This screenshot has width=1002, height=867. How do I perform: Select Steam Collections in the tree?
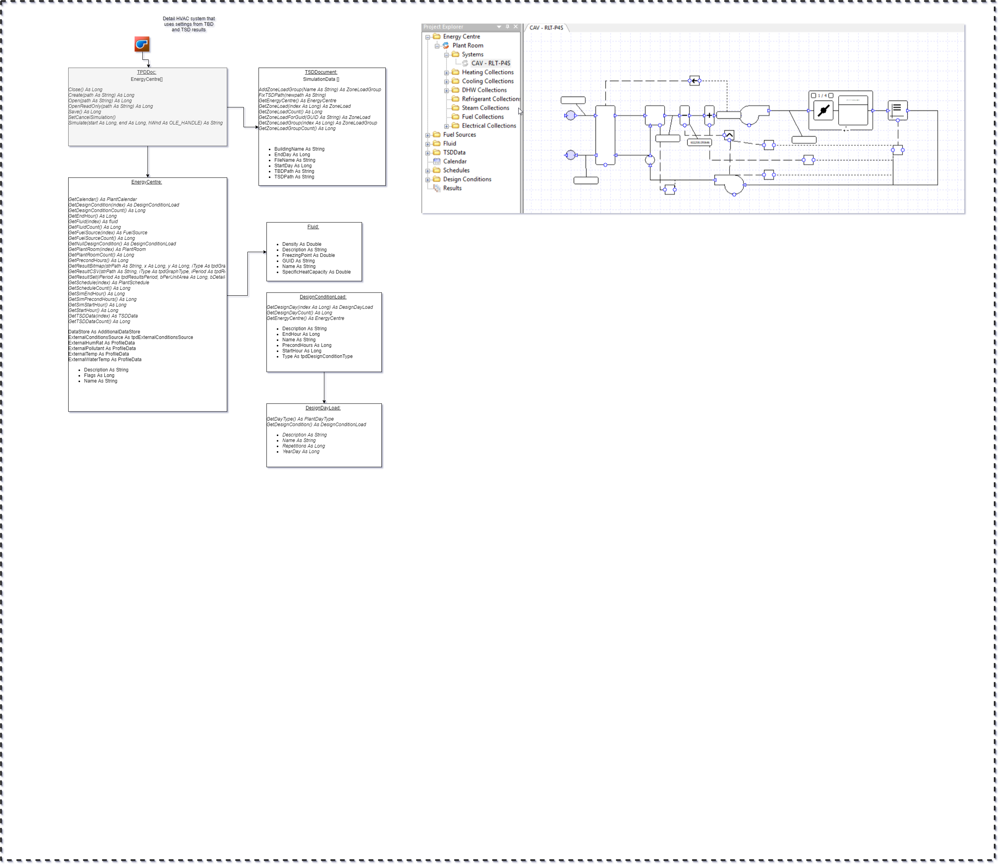(485, 108)
